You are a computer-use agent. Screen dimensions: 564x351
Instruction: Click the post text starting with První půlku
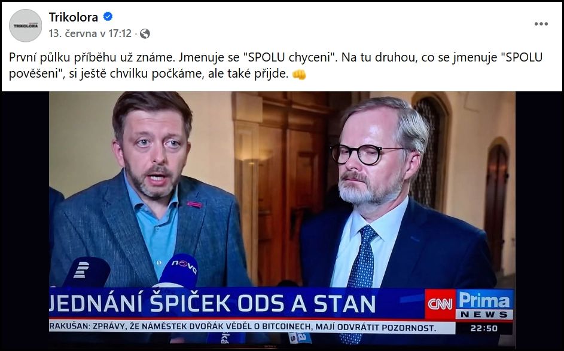click(276, 65)
